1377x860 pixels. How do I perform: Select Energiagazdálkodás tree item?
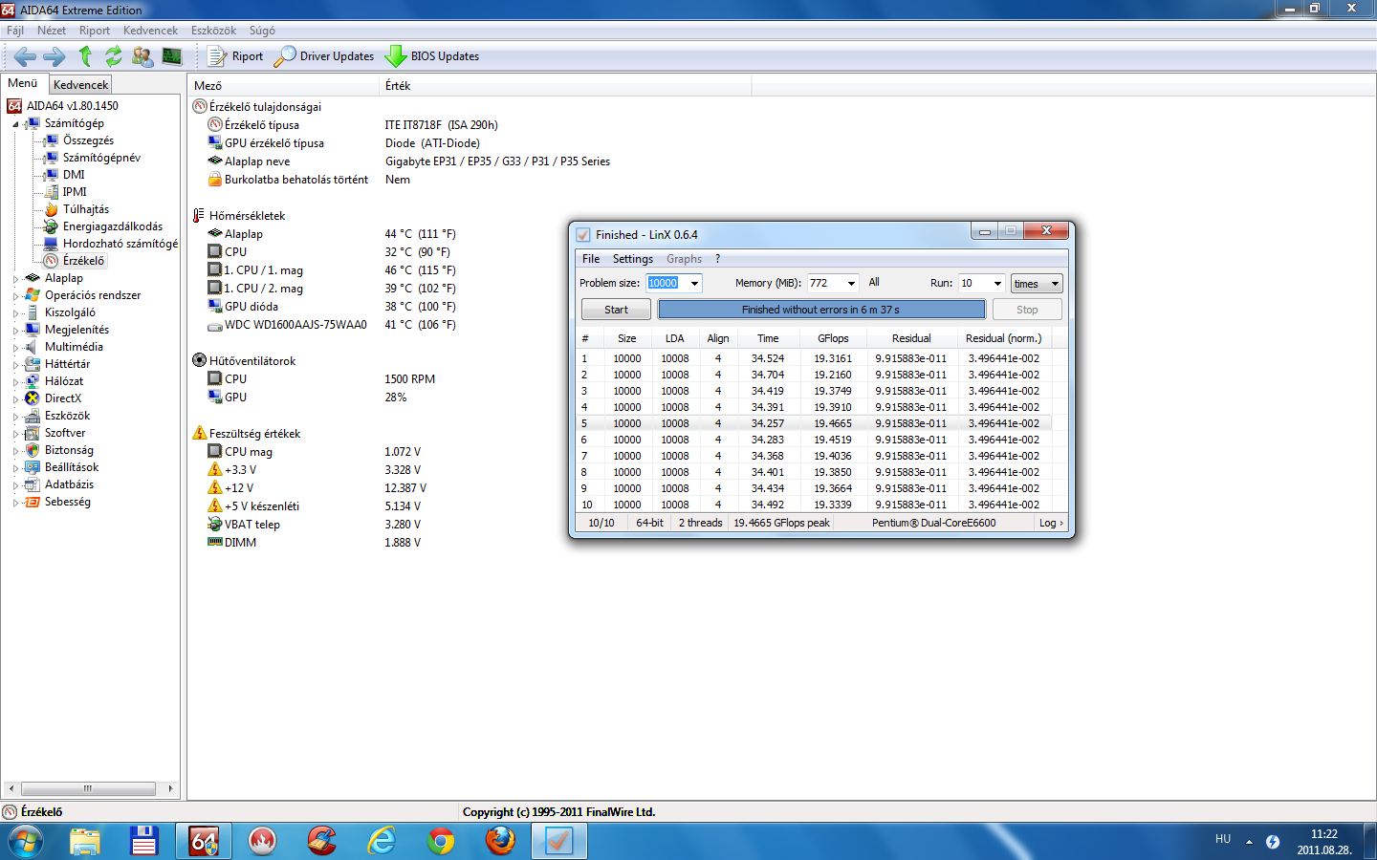[x=112, y=226]
